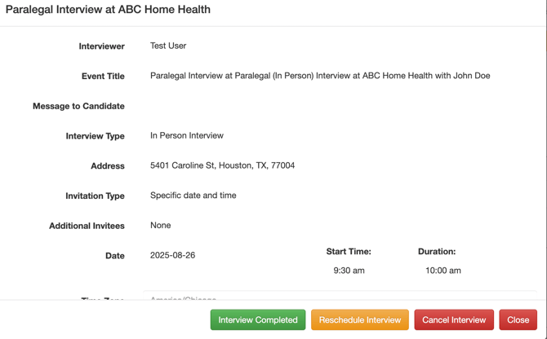
Task: Click the Interview Type label
Action: tap(95, 136)
